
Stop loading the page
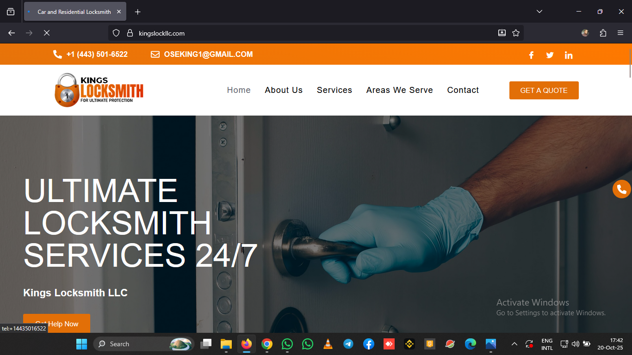pos(46,33)
